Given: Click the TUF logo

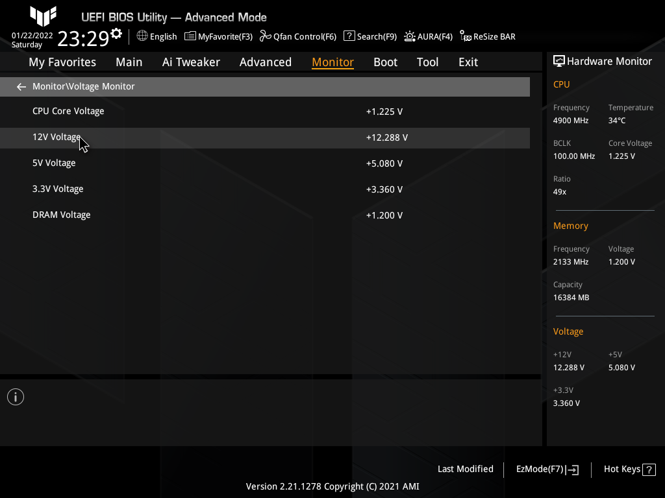Looking at the screenshot, I should [44, 16].
